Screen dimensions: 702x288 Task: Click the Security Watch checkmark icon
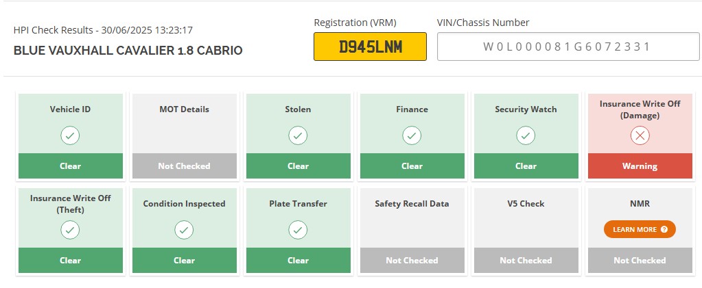tap(526, 135)
